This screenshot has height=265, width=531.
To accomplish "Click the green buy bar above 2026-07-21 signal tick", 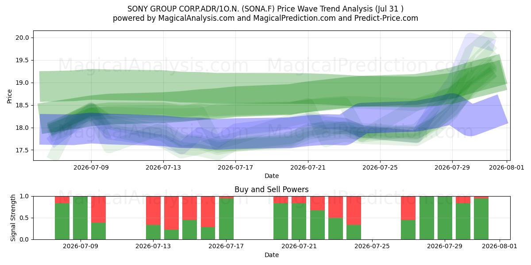I will (x=299, y=221).
